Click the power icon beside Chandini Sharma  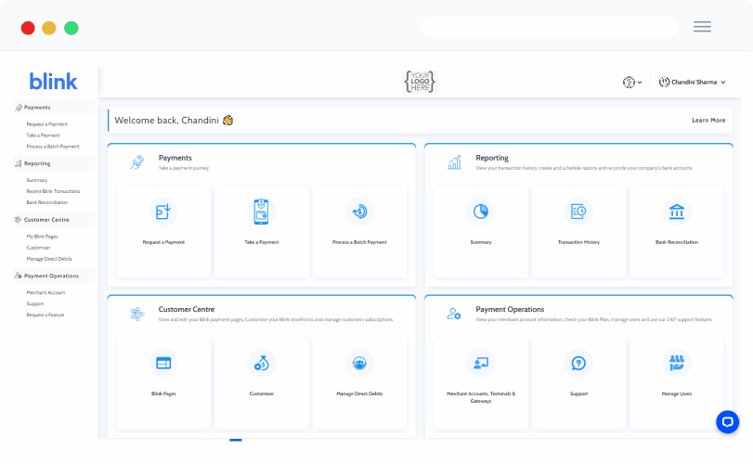pyautogui.click(x=664, y=82)
